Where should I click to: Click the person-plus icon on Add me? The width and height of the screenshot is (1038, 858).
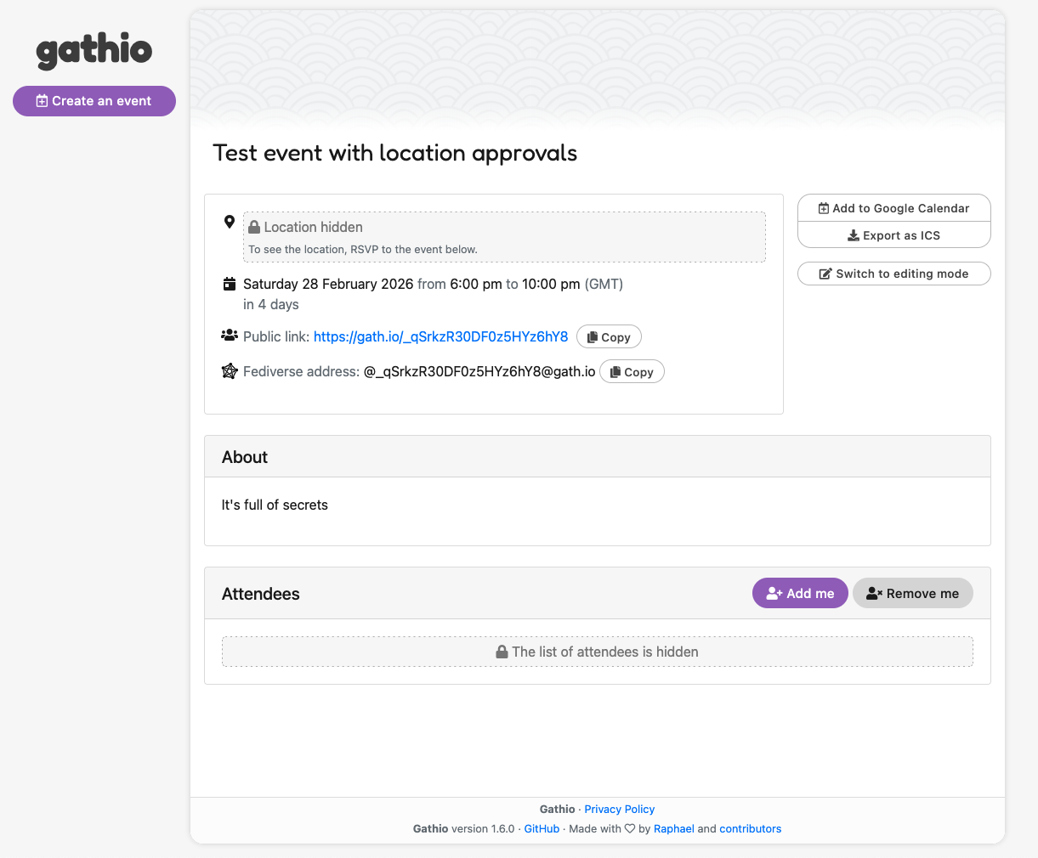pos(773,593)
